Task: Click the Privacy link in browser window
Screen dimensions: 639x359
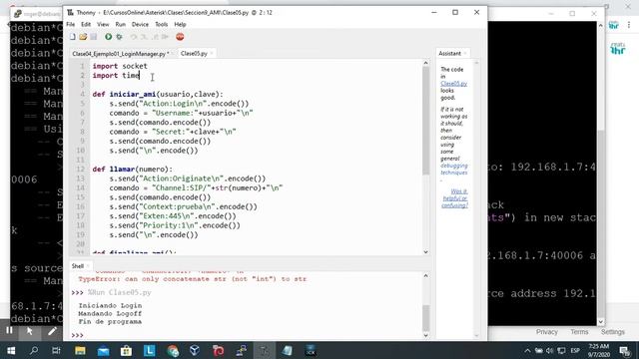Action: point(546,332)
